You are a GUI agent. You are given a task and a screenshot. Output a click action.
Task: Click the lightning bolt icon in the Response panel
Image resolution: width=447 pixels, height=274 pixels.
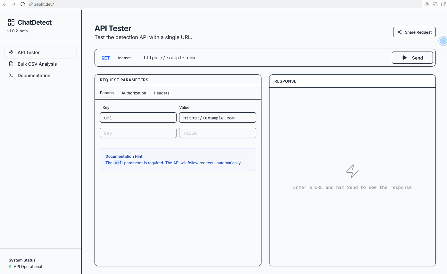[352, 171]
